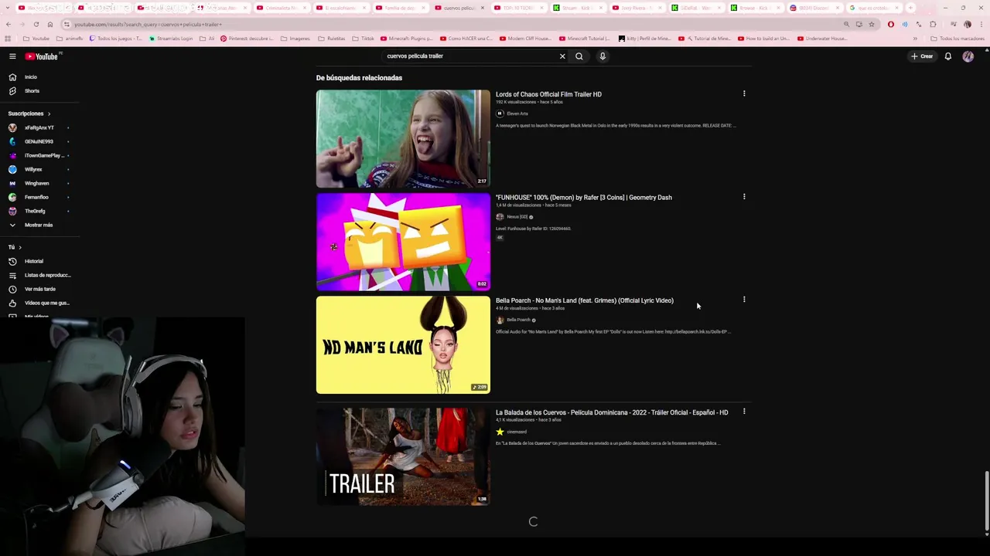Open Videos que me gustan
The image size is (990, 556).
click(39, 303)
